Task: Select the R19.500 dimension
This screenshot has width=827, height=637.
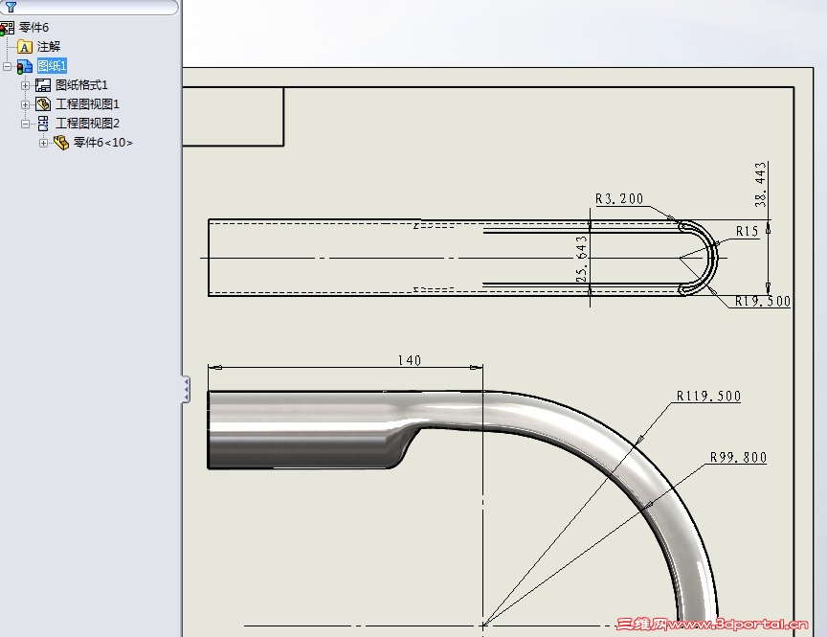Action: click(763, 302)
